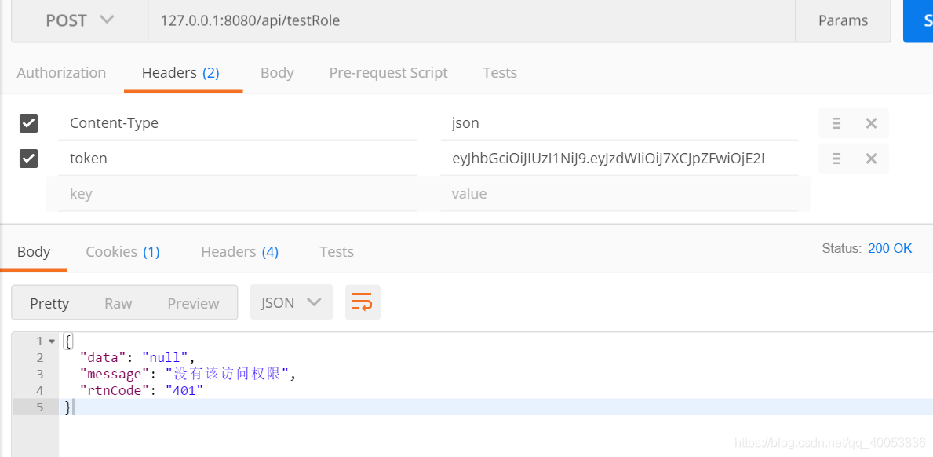Switch response view to Pretty
Image resolution: width=933 pixels, height=457 pixels.
[49, 303]
